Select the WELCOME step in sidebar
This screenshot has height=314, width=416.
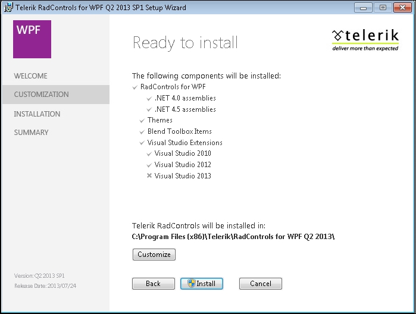[x=30, y=76]
